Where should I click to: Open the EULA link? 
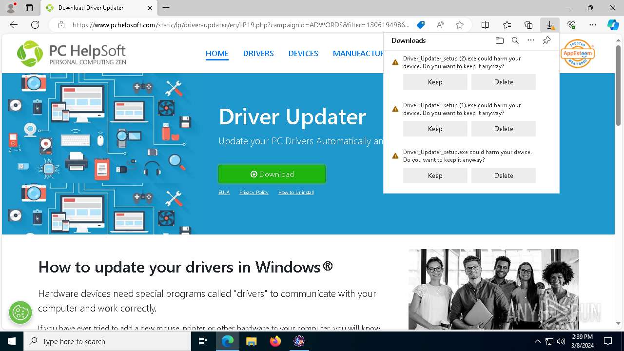click(x=224, y=193)
